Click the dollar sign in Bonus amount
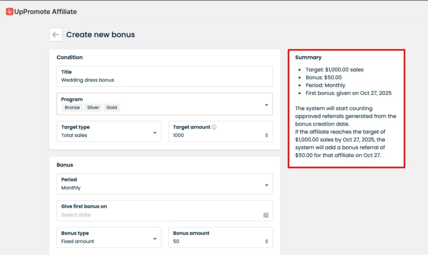 coord(266,241)
